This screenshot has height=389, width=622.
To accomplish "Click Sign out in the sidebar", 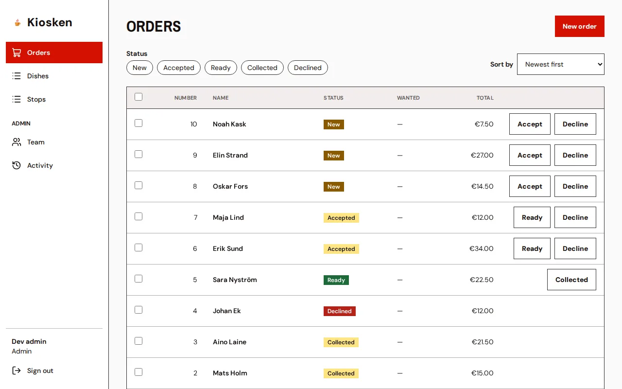I will click(54, 371).
